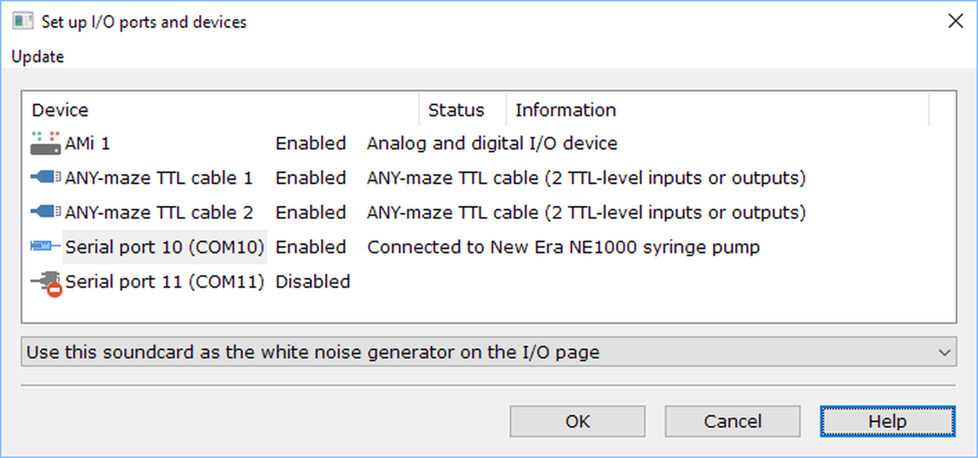Image resolution: width=978 pixels, height=458 pixels.
Task: Click the disabled Serial port 11 icon
Action: click(46, 283)
